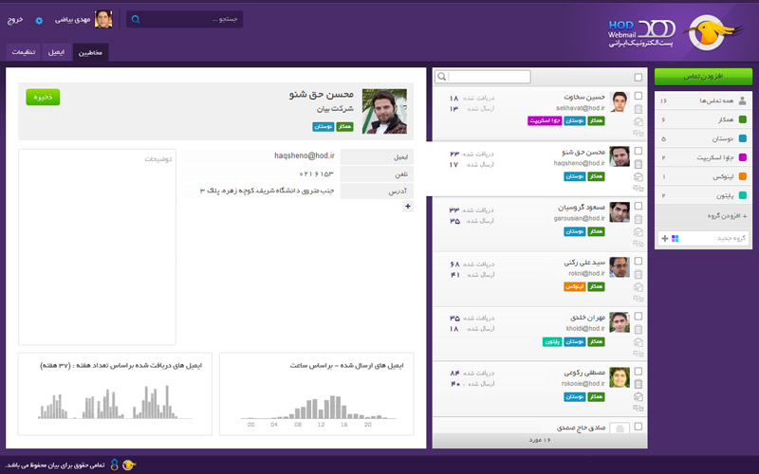Switch to the 'ایمیل' tab
Viewport: 759px width, 474px height.
(x=57, y=52)
